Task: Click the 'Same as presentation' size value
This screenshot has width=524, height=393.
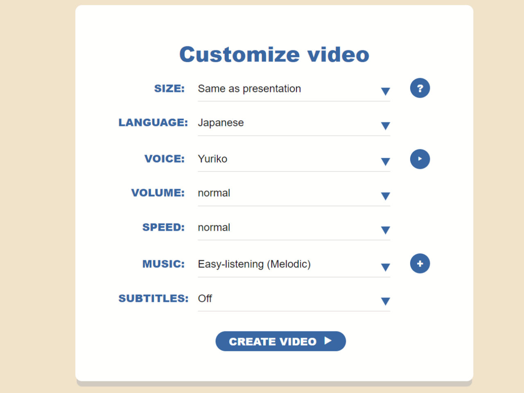Action: (x=249, y=89)
